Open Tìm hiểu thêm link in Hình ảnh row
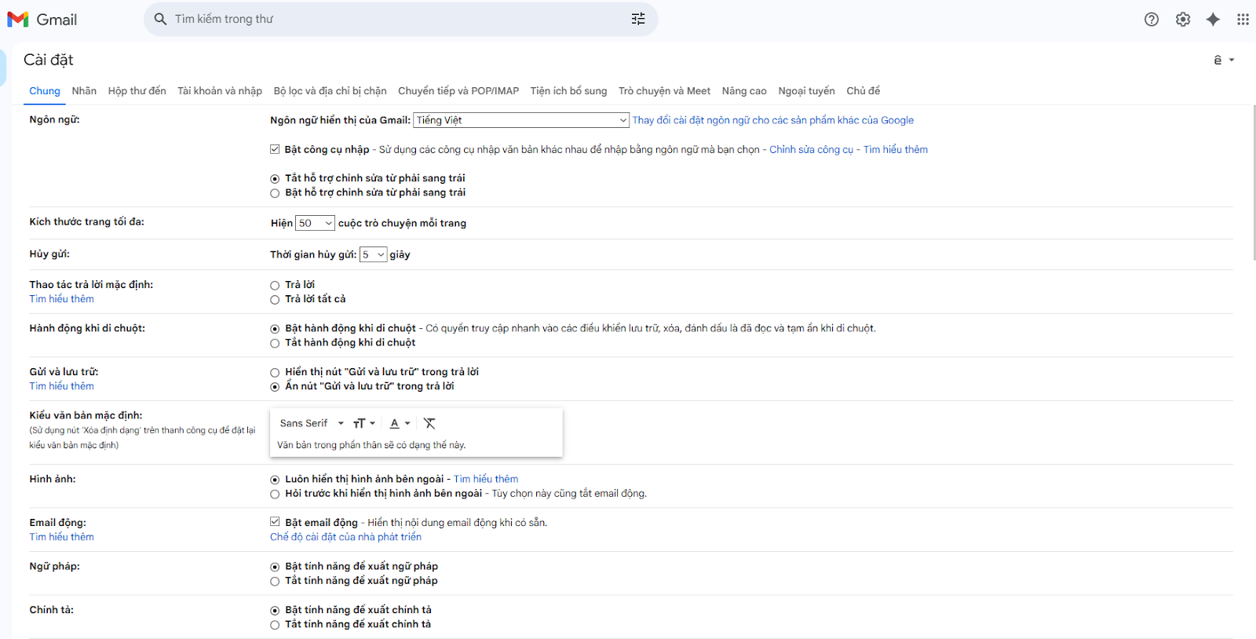The width and height of the screenshot is (1256, 639). [x=486, y=479]
